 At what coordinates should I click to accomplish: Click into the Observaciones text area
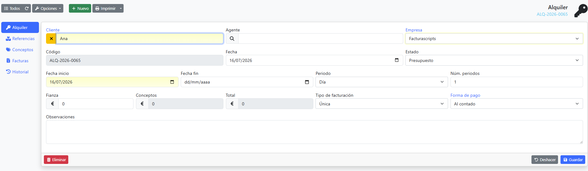click(314, 132)
